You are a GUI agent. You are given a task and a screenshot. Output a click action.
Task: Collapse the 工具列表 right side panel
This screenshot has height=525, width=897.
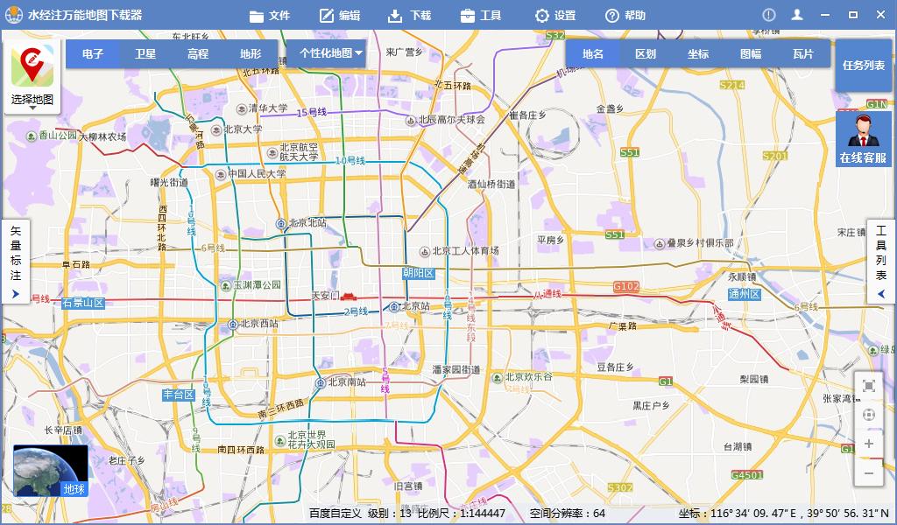(x=881, y=292)
